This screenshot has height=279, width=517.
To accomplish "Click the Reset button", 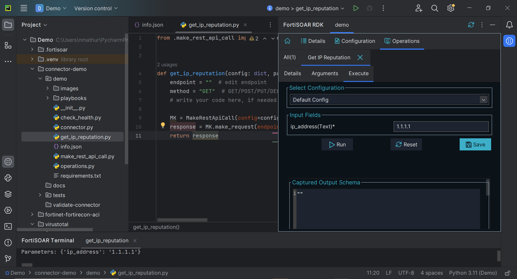I will coord(406,144).
